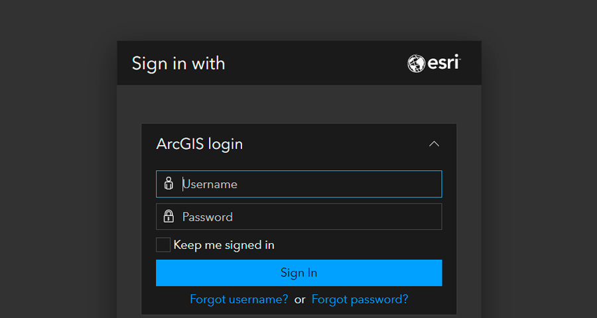597x318 pixels.
Task: Click the word or between forgot links
Action: (x=300, y=299)
